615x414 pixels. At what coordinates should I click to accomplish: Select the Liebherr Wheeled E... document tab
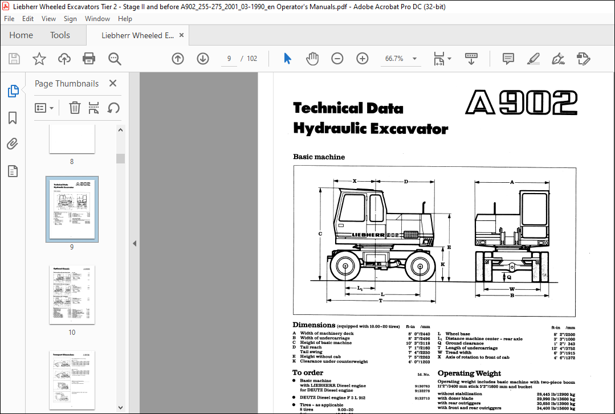pyautogui.click(x=137, y=35)
